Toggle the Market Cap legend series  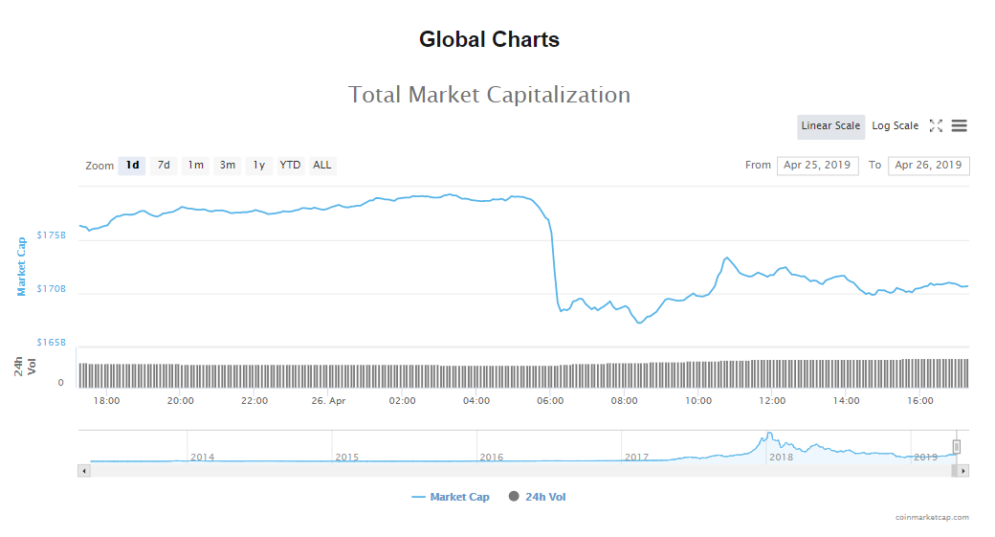(x=451, y=497)
